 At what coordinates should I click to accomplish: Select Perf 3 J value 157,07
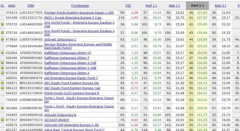[202, 17]
